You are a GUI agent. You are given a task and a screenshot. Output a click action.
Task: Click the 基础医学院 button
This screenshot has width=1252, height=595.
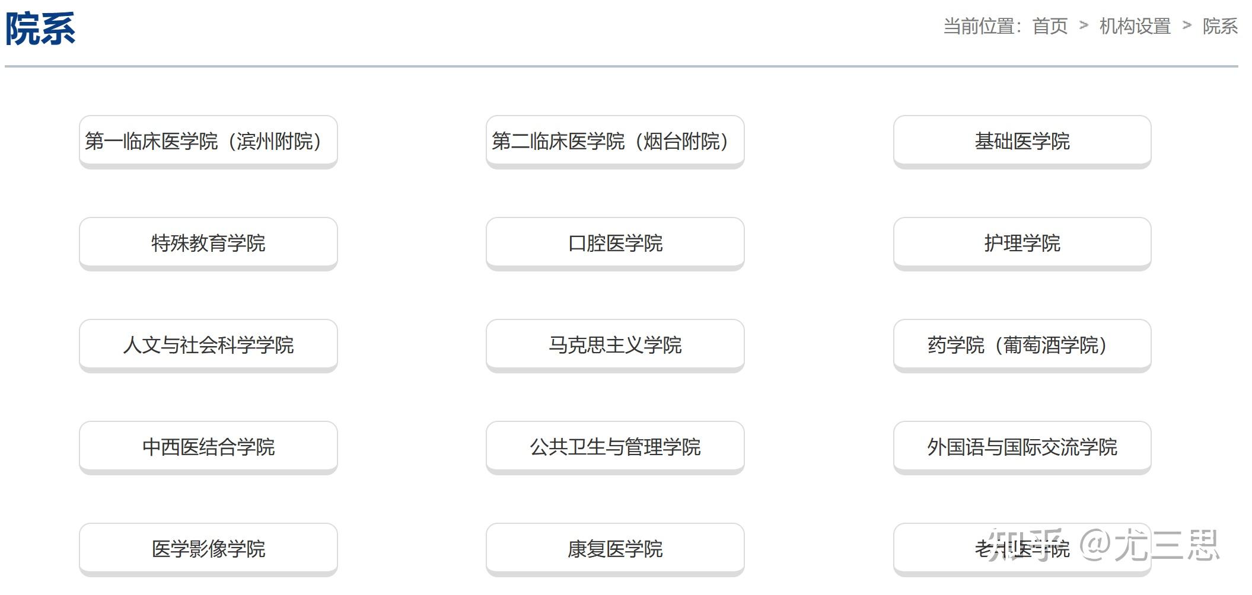1022,141
